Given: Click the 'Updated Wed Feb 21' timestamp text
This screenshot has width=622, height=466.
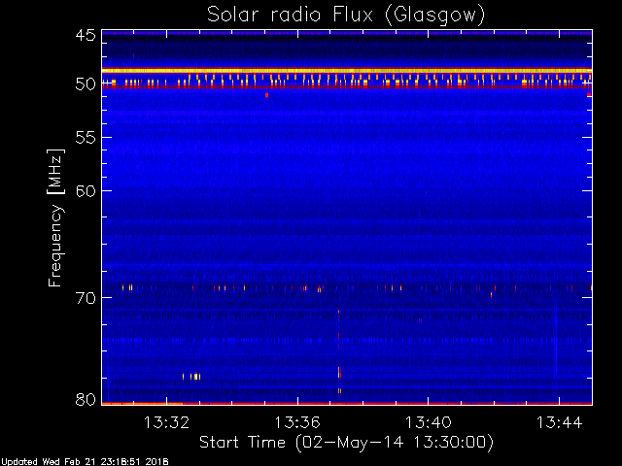Looking at the screenshot, I should click(x=85, y=462).
